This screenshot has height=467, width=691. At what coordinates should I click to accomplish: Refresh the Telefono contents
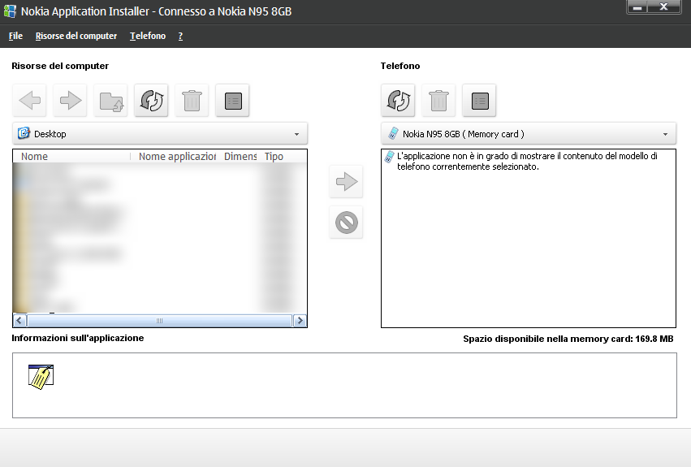click(x=398, y=101)
